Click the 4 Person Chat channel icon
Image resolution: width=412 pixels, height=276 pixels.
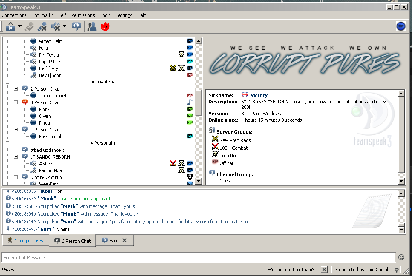click(x=25, y=129)
